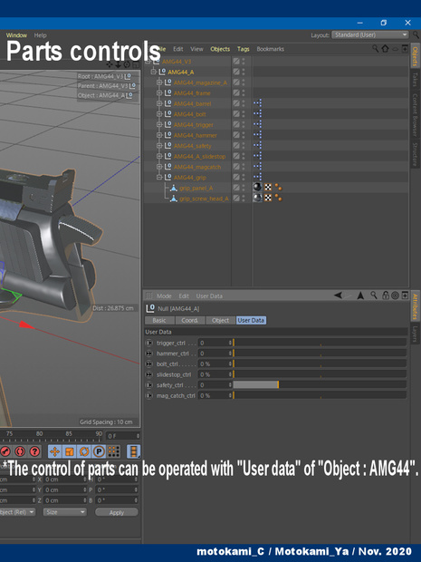Viewport: 421px width, 562px height.
Task: Open the Tags menu in Object Manager
Action: (x=243, y=49)
